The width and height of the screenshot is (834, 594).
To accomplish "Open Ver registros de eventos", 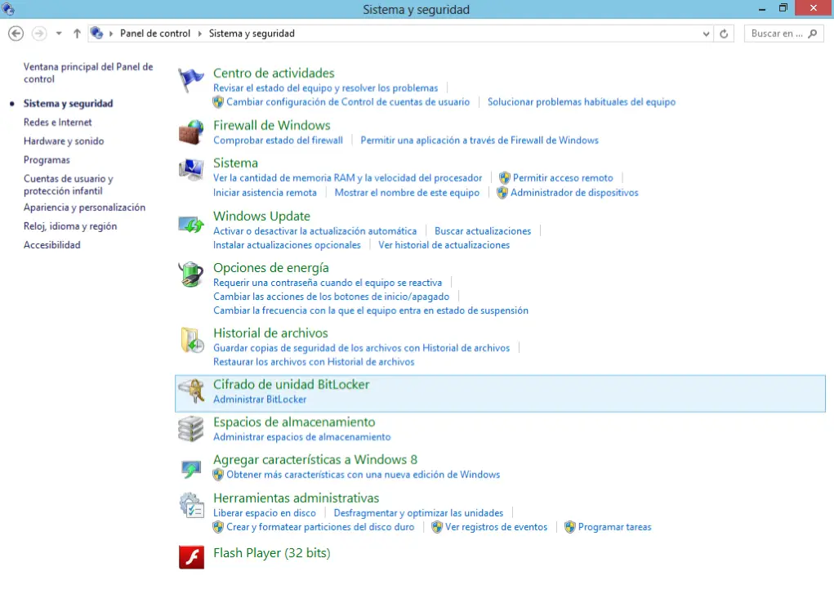I will (x=497, y=527).
